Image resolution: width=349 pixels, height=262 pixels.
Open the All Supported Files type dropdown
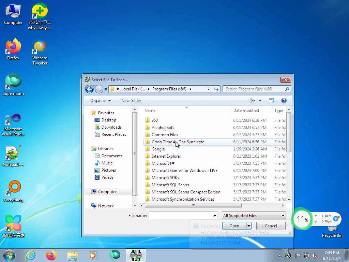pos(254,216)
